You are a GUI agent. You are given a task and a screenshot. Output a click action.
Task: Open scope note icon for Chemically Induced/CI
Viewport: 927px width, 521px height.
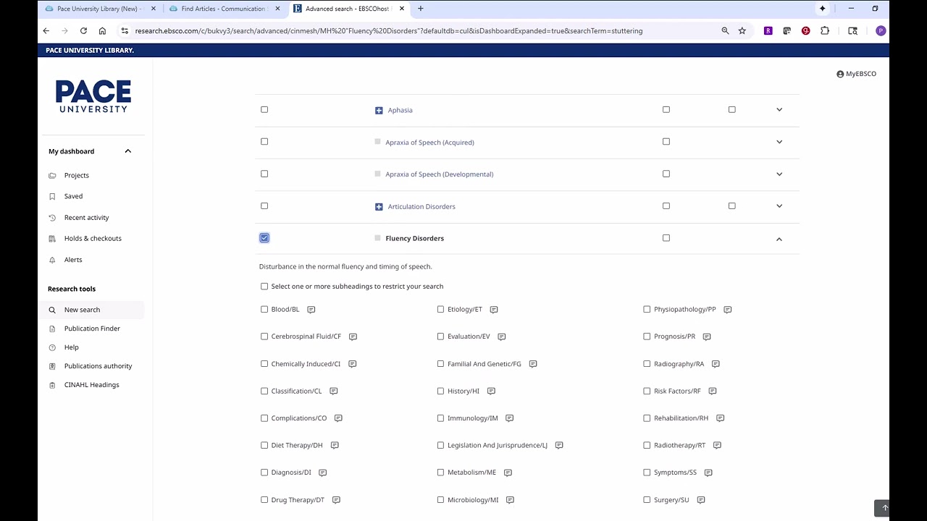(x=353, y=364)
